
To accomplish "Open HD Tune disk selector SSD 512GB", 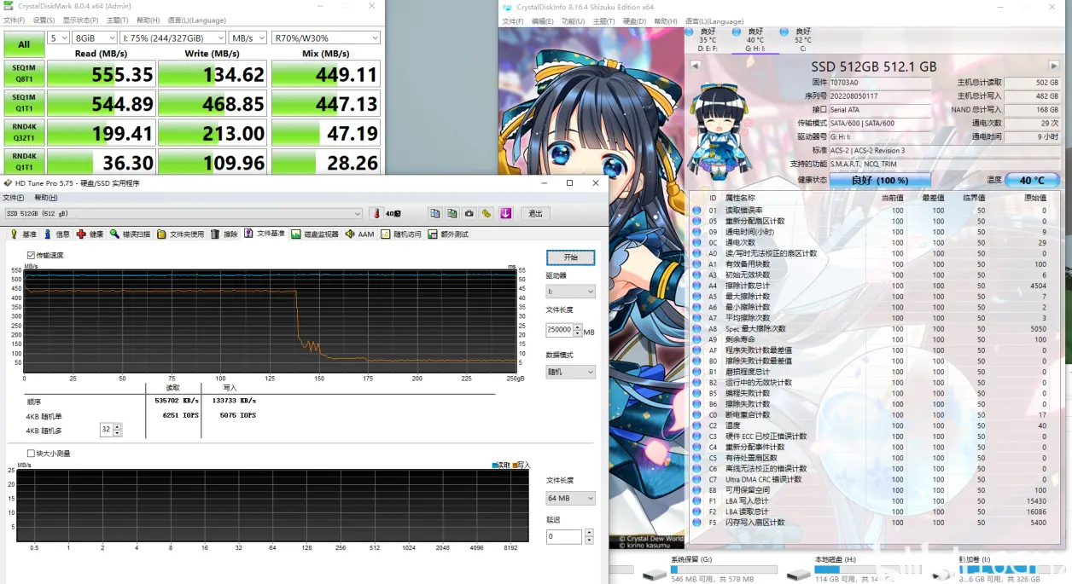I will pyautogui.click(x=184, y=213).
